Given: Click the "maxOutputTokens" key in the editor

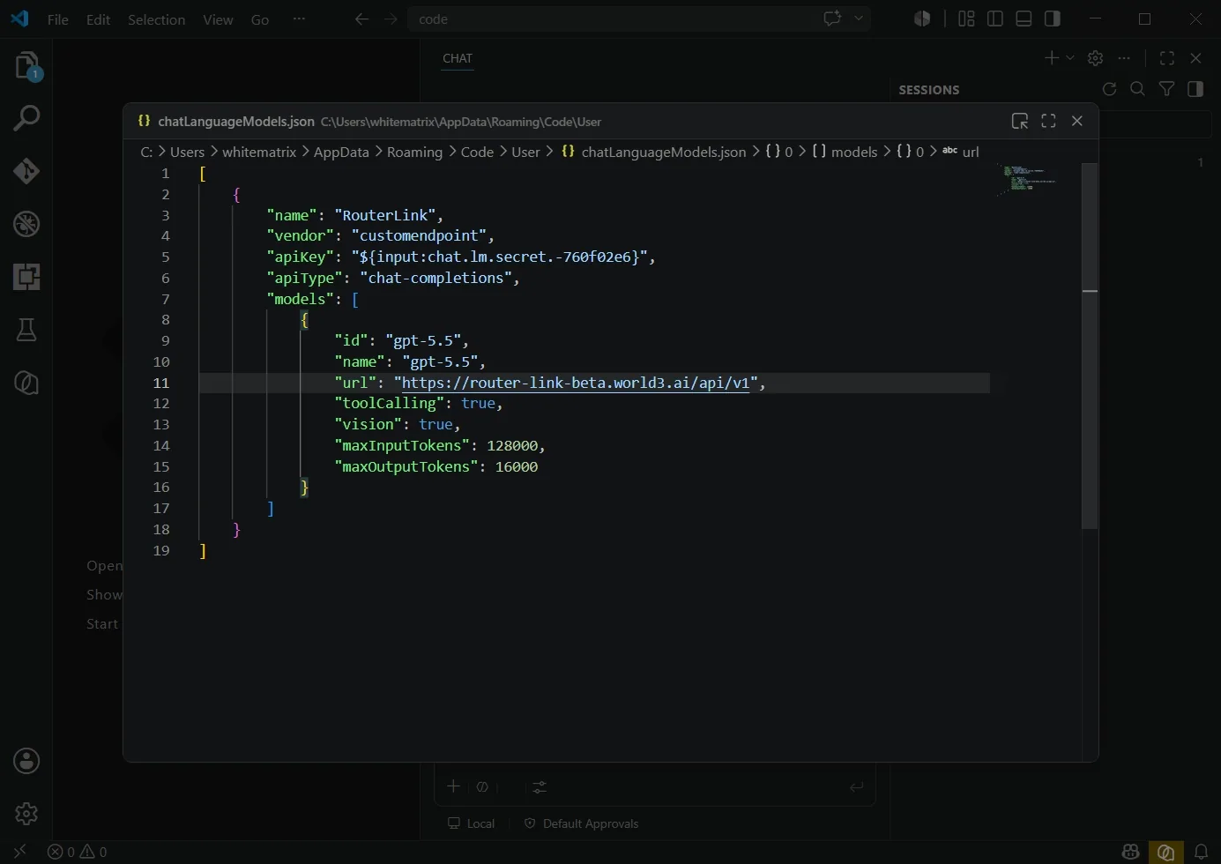Looking at the screenshot, I should coord(406,466).
